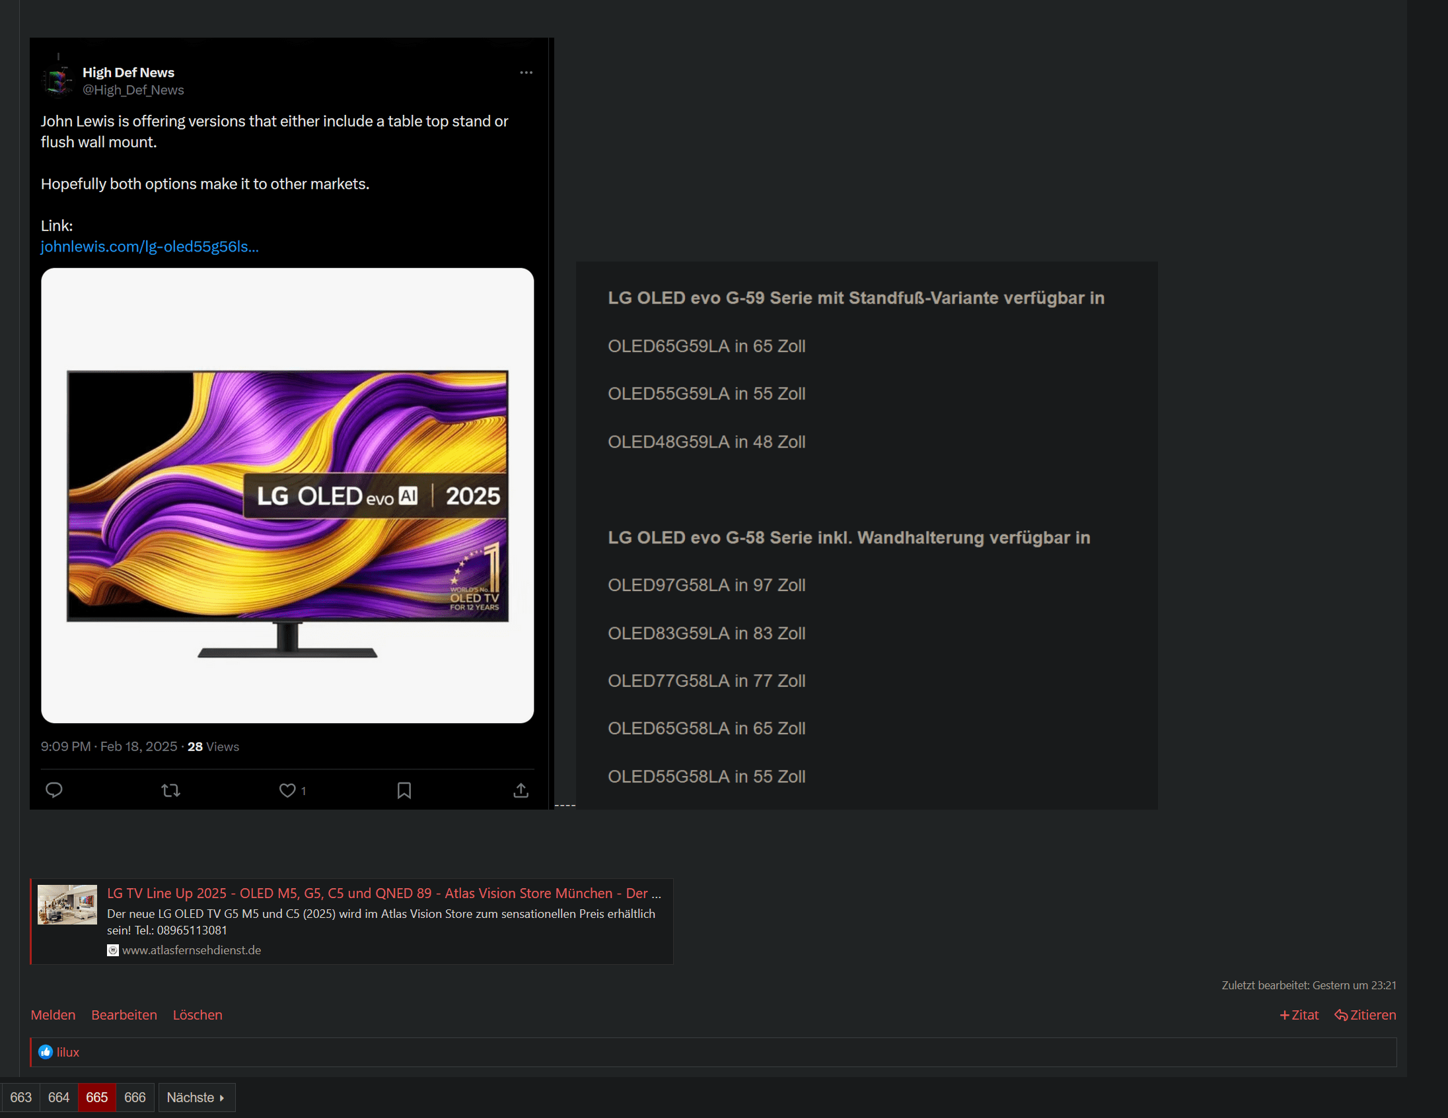1448x1118 pixels.
Task: Open the @High_Def_News handle
Action: pos(133,89)
